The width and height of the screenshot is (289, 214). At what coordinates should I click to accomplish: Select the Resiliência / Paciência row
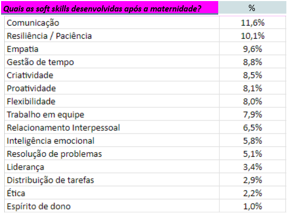145,36
